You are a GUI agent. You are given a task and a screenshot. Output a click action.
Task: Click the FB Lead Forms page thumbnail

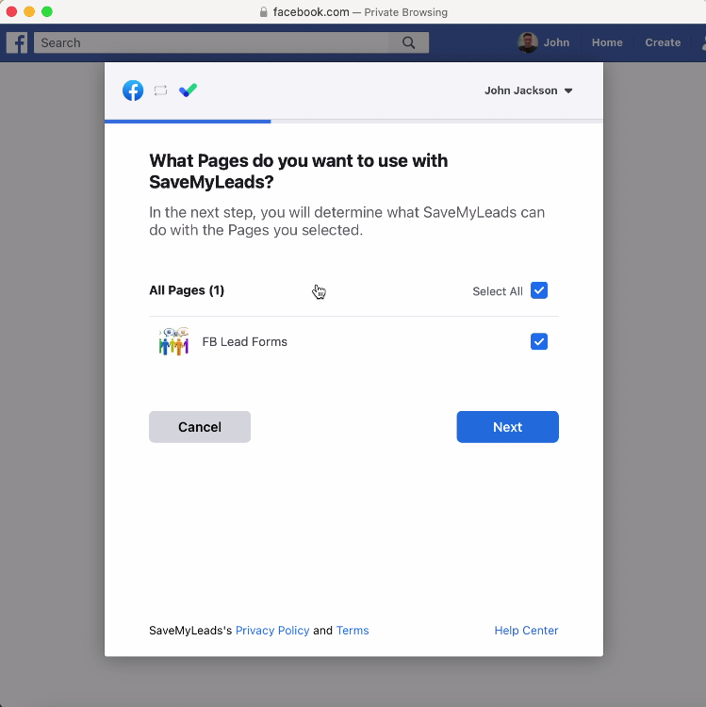(174, 342)
